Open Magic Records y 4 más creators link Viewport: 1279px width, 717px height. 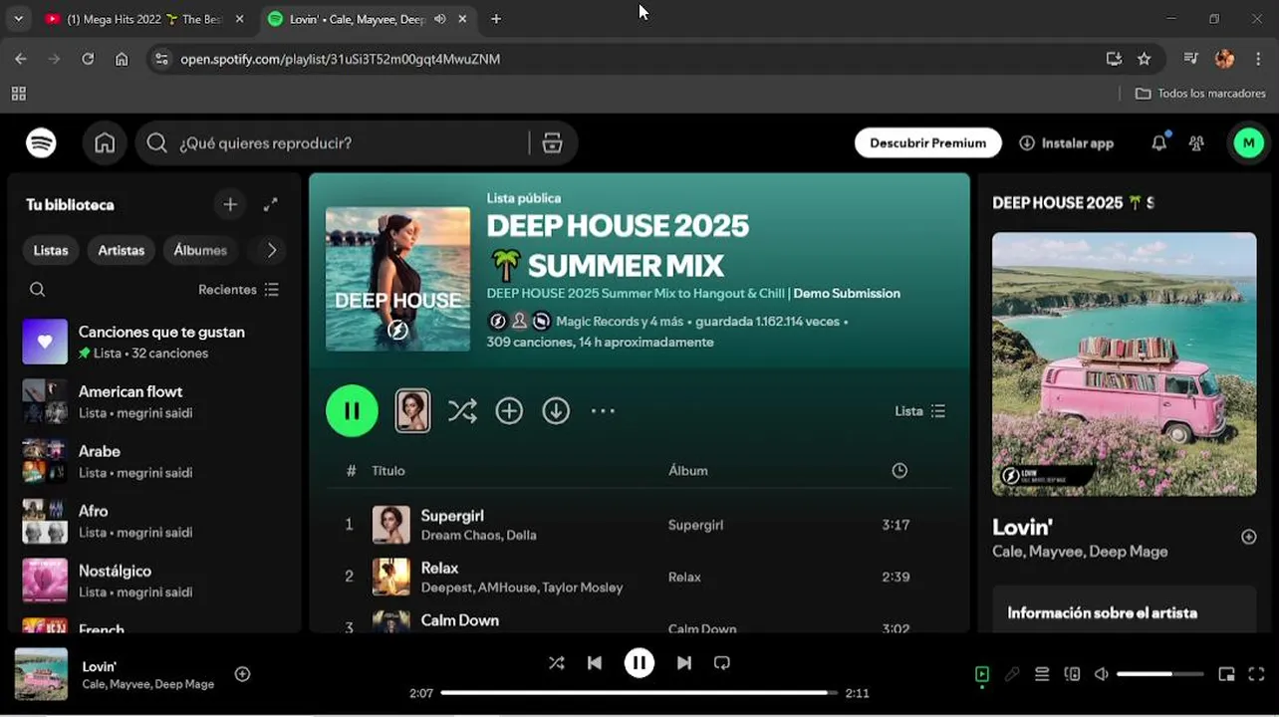[x=620, y=322]
